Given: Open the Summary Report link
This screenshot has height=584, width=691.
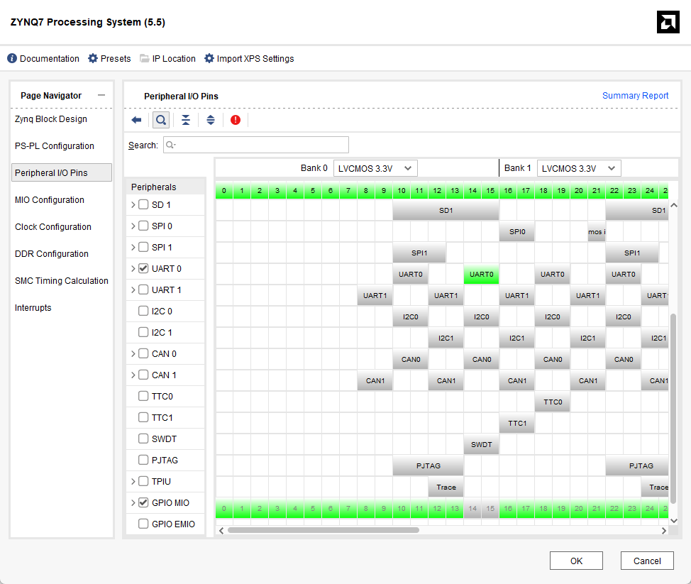Looking at the screenshot, I should (635, 96).
